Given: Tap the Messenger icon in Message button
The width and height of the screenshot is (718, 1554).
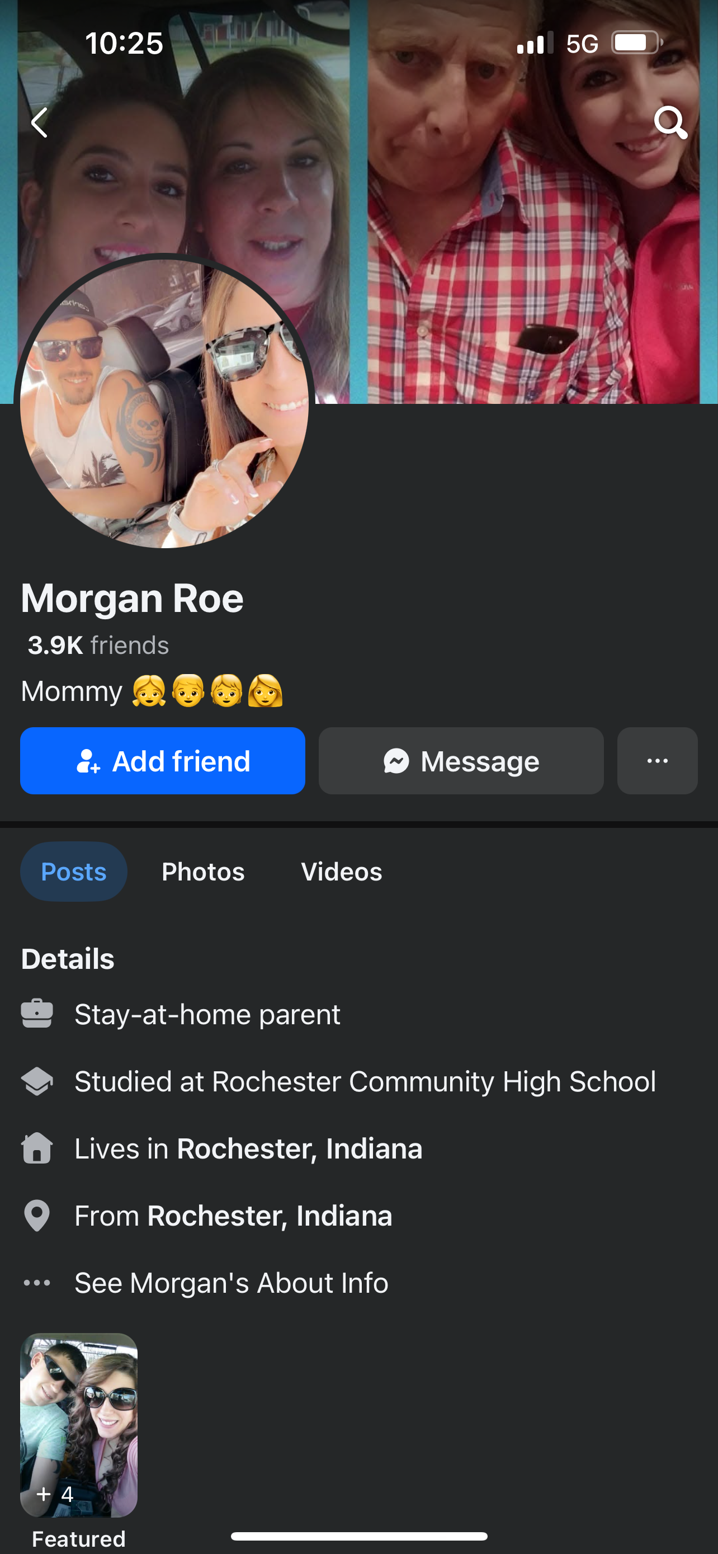Looking at the screenshot, I should point(396,761).
